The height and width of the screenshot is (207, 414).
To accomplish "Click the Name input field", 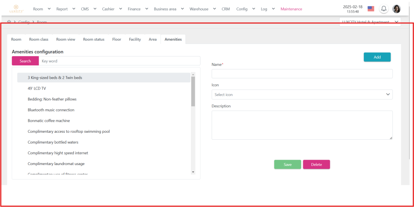I will (302, 73).
